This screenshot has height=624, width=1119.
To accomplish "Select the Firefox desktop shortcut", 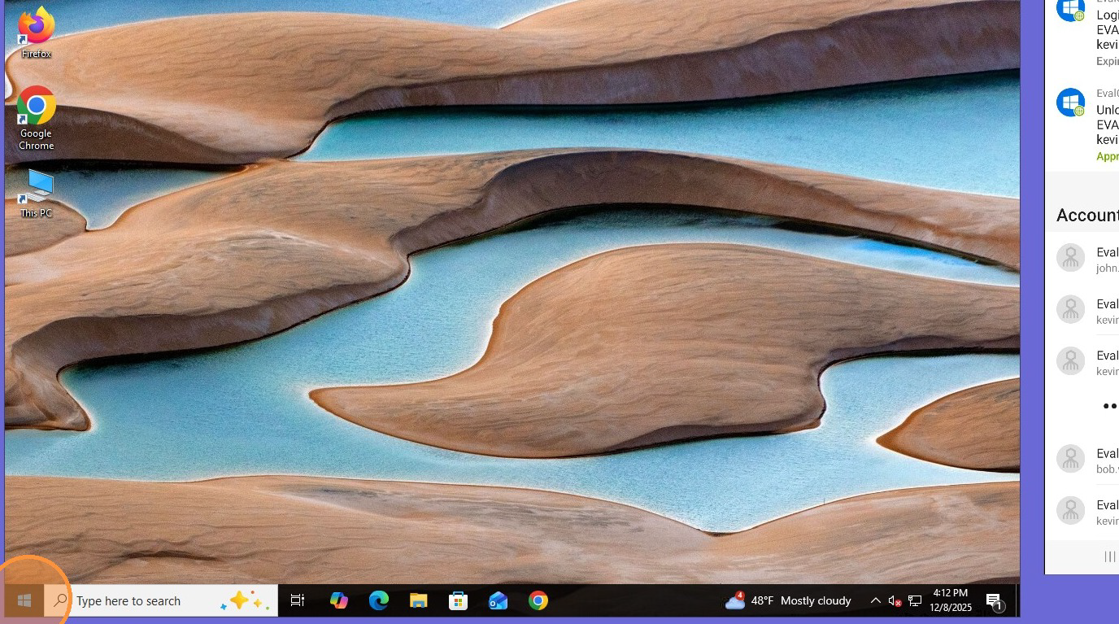I will 36,33.
